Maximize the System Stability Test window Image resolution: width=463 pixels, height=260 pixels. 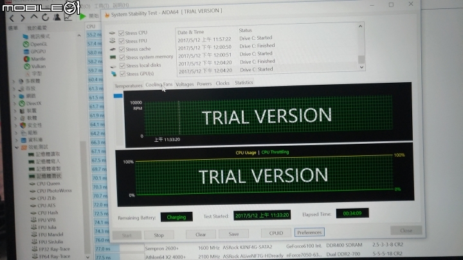pyautogui.click(x=391, y=4)
